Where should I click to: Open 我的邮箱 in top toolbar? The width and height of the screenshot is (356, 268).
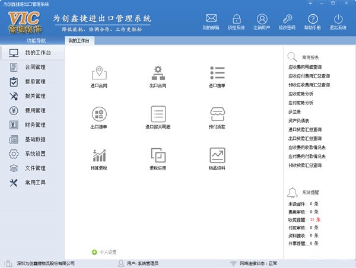pyautogui.click(x=211, y=21)
